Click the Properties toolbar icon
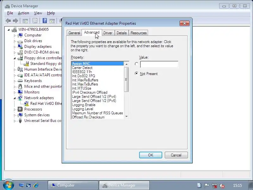This screenshot has height=190, width=253. point(35,21)
